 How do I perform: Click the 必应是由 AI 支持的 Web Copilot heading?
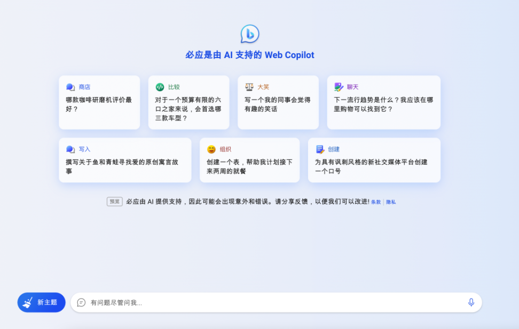[x=250, y=55]
